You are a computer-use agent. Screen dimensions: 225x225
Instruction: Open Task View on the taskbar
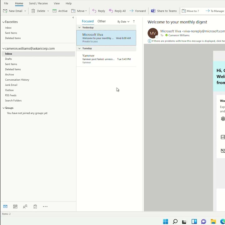tap(185, 222)
